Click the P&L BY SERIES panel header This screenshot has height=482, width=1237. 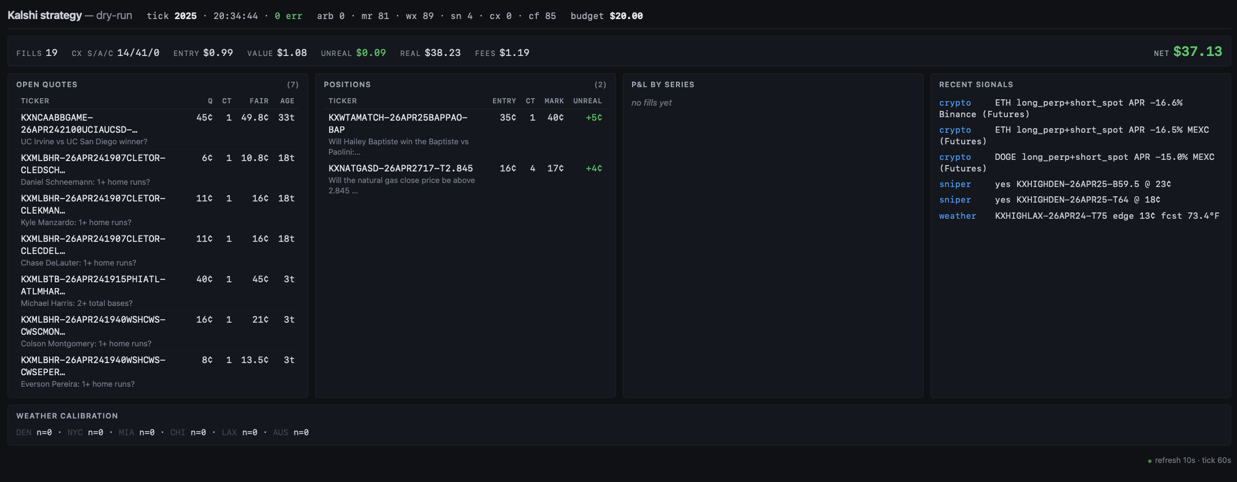[663, 84]
